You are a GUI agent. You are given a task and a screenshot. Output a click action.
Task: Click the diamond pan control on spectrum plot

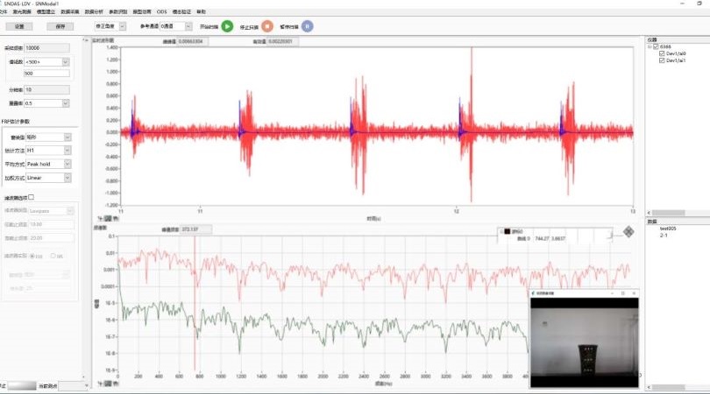coord(628,232)
